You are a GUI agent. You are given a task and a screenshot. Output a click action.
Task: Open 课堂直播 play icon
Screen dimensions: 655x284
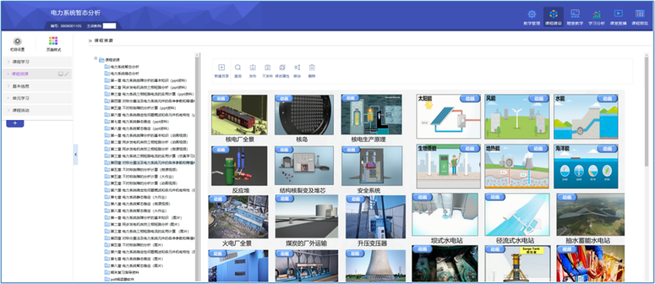(617, 14)
